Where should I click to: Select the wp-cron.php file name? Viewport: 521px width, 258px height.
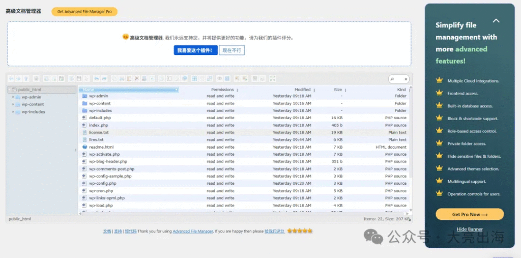coord(101,191)
